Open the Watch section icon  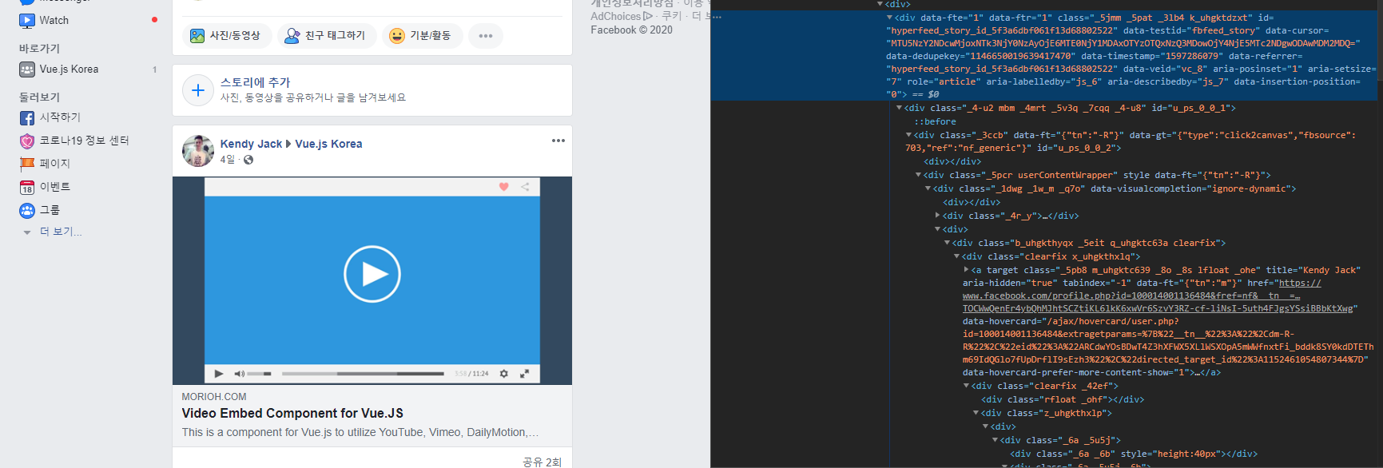click(27, 20)
